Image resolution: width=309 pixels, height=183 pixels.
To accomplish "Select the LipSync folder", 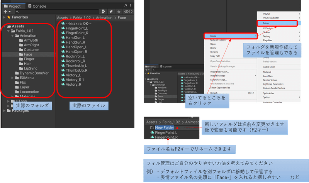I will click(28, 68).
